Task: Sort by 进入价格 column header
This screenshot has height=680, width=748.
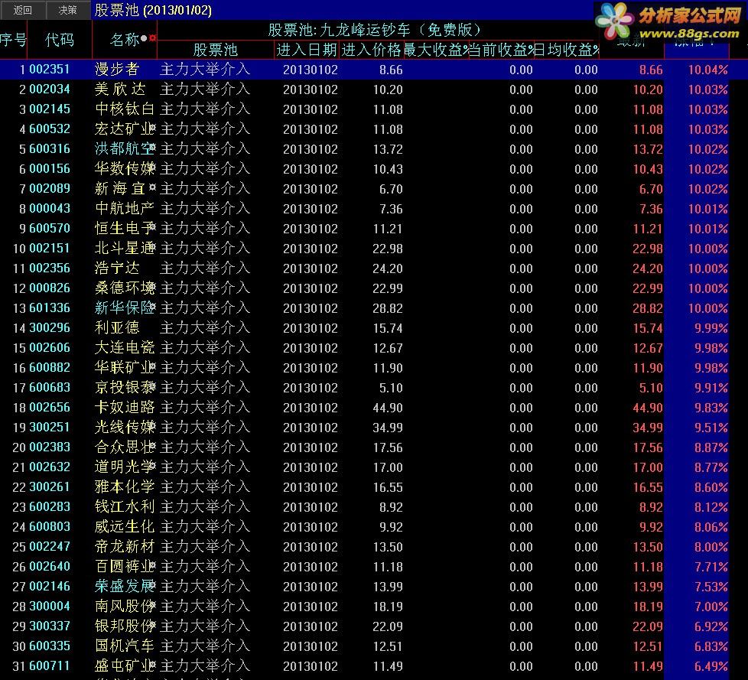Action: click(372, 50)
